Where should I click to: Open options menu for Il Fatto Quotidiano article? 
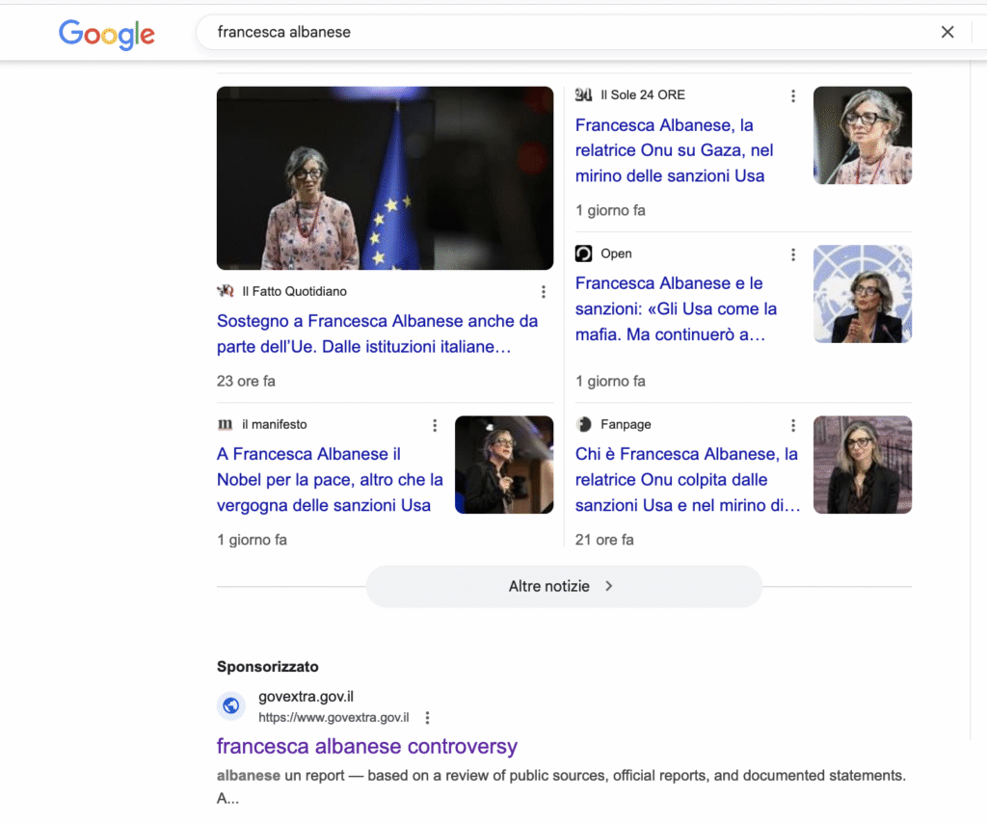(x=544, y=292)
